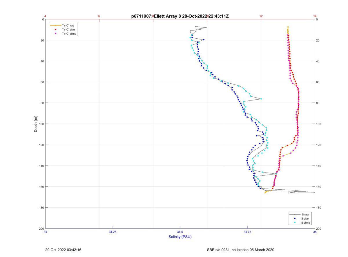Click red temperature tick label '6'
Screen dimensions: 348x257
point(99,16)
